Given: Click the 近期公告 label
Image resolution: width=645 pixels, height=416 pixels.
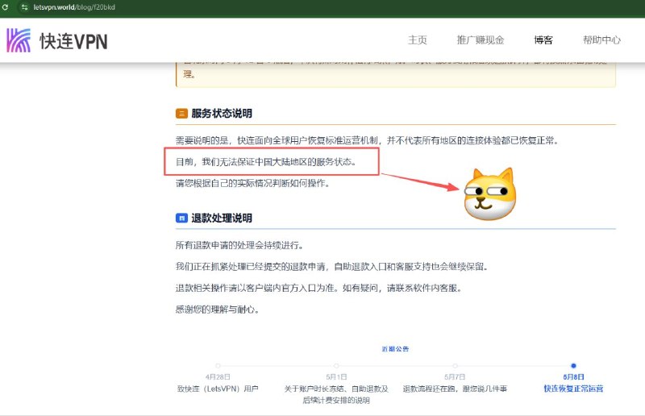Looking at the screenshot, I should click(x=395, y=349).
